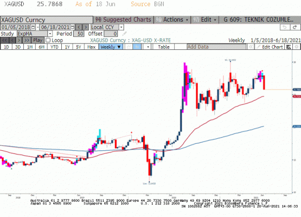Click the redo arrow icon
301x217 pixels.
pos(295,27)
